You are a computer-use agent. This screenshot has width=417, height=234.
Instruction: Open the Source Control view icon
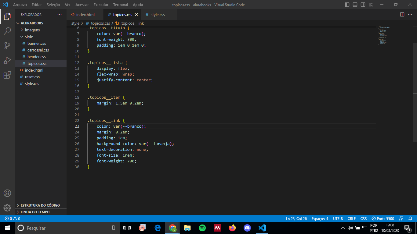point(7,46)
